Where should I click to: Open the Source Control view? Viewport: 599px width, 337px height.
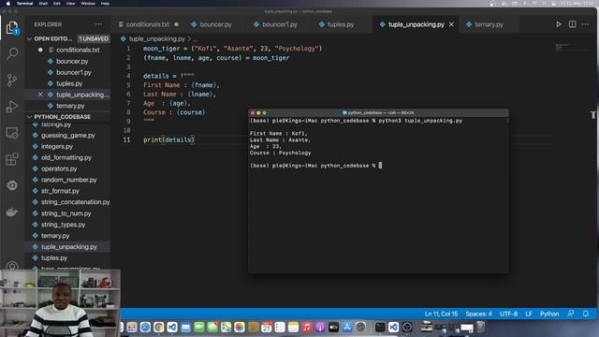pos(12,80)
